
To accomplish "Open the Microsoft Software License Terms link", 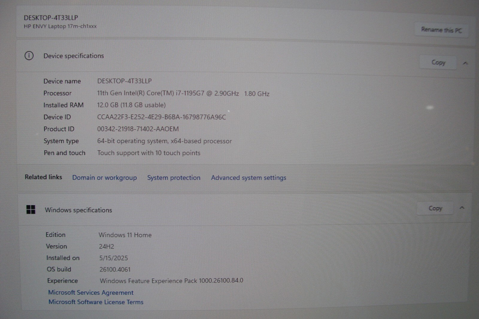I will tap(96, 302).
